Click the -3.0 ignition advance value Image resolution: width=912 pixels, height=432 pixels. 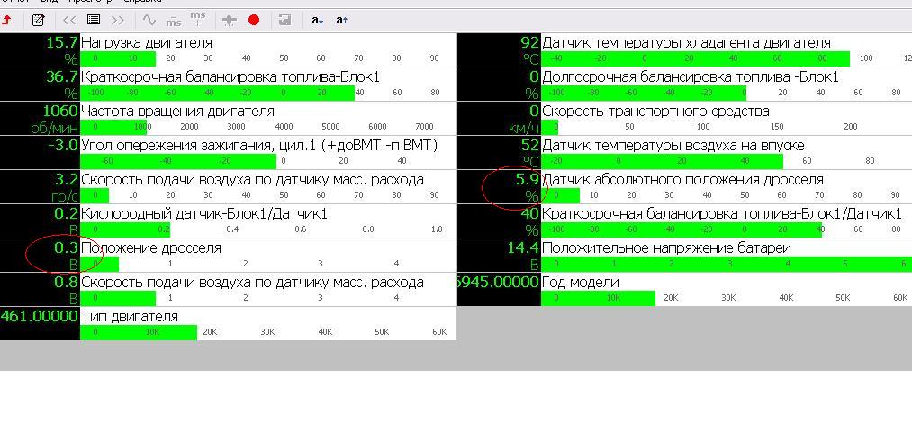coord(63,145)
